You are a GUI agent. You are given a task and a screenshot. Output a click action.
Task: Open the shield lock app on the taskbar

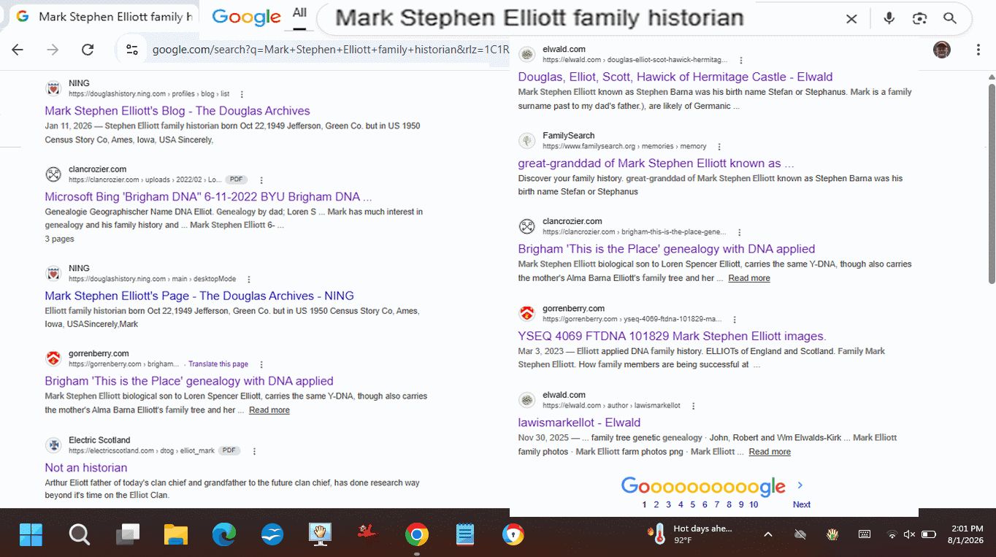513,535
